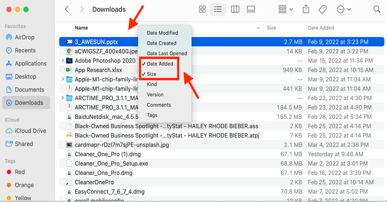Uncheck Date Added column option
Screen dimensions: 387x202
pos(160,64)
